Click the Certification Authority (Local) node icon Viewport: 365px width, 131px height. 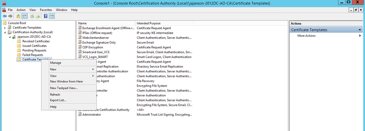coord(10,32)
